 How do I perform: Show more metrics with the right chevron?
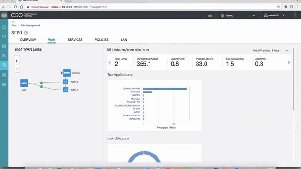coord(289,62)
